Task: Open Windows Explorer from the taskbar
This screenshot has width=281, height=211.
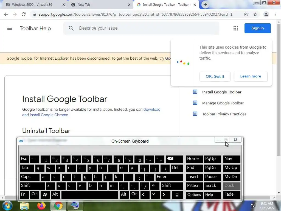Action: pos(24,206)
